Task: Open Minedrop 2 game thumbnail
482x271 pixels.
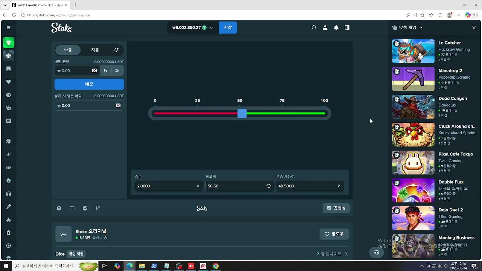Action: click(x=413, y=79)
